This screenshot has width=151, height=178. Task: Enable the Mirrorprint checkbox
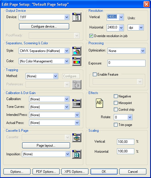point(116,103)
